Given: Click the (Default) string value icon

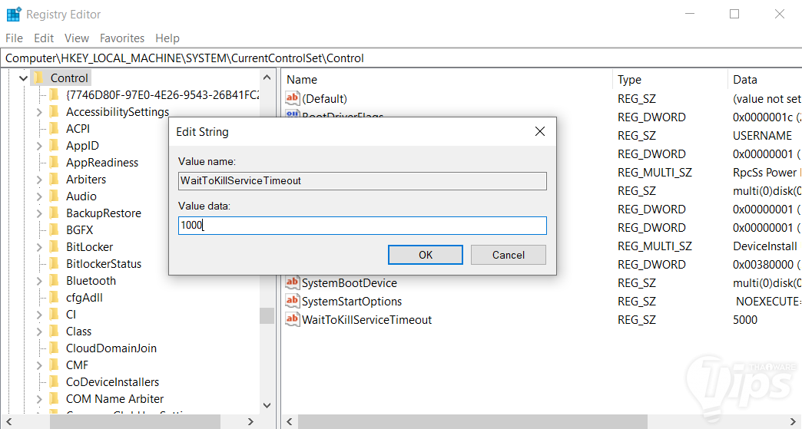Looking at the screenshot, I should (x=292, y=98).
